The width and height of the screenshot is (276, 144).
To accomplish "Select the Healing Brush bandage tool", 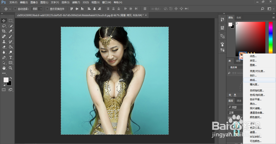I will (4, 36).
